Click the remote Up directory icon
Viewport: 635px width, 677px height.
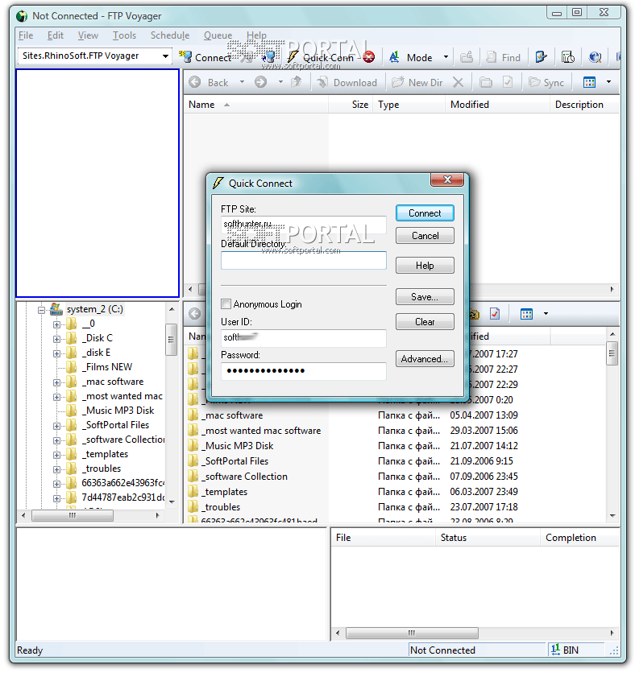(296, 82)
